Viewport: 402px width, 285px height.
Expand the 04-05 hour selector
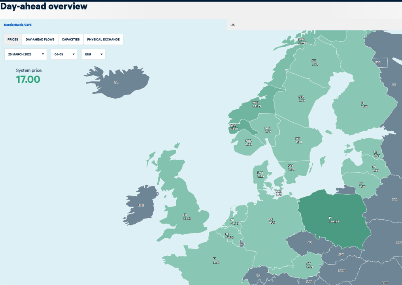[x=64, y=54]
